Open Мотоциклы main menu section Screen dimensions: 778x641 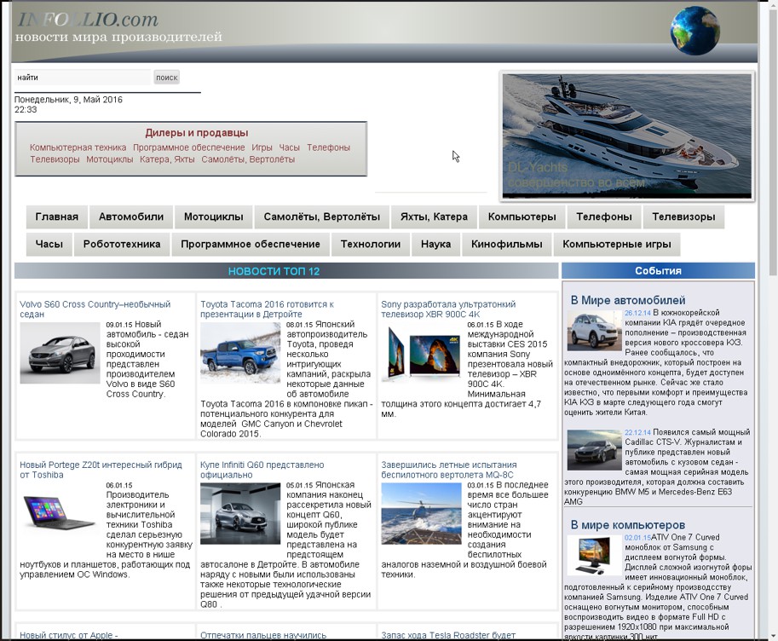[213, 217]
